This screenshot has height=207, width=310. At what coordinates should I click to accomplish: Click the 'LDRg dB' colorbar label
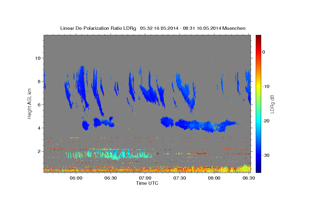click(272, 104)
